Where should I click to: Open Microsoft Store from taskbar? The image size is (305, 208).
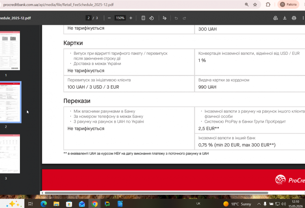[69, 204]
